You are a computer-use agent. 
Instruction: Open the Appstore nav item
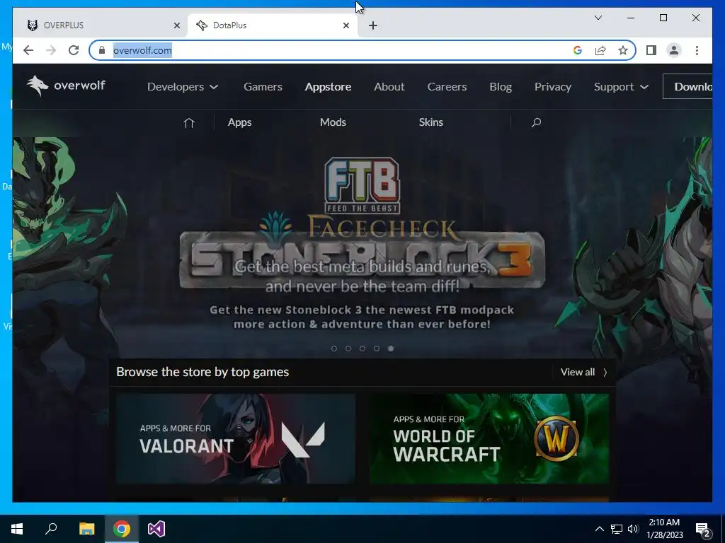click(328, 86)
